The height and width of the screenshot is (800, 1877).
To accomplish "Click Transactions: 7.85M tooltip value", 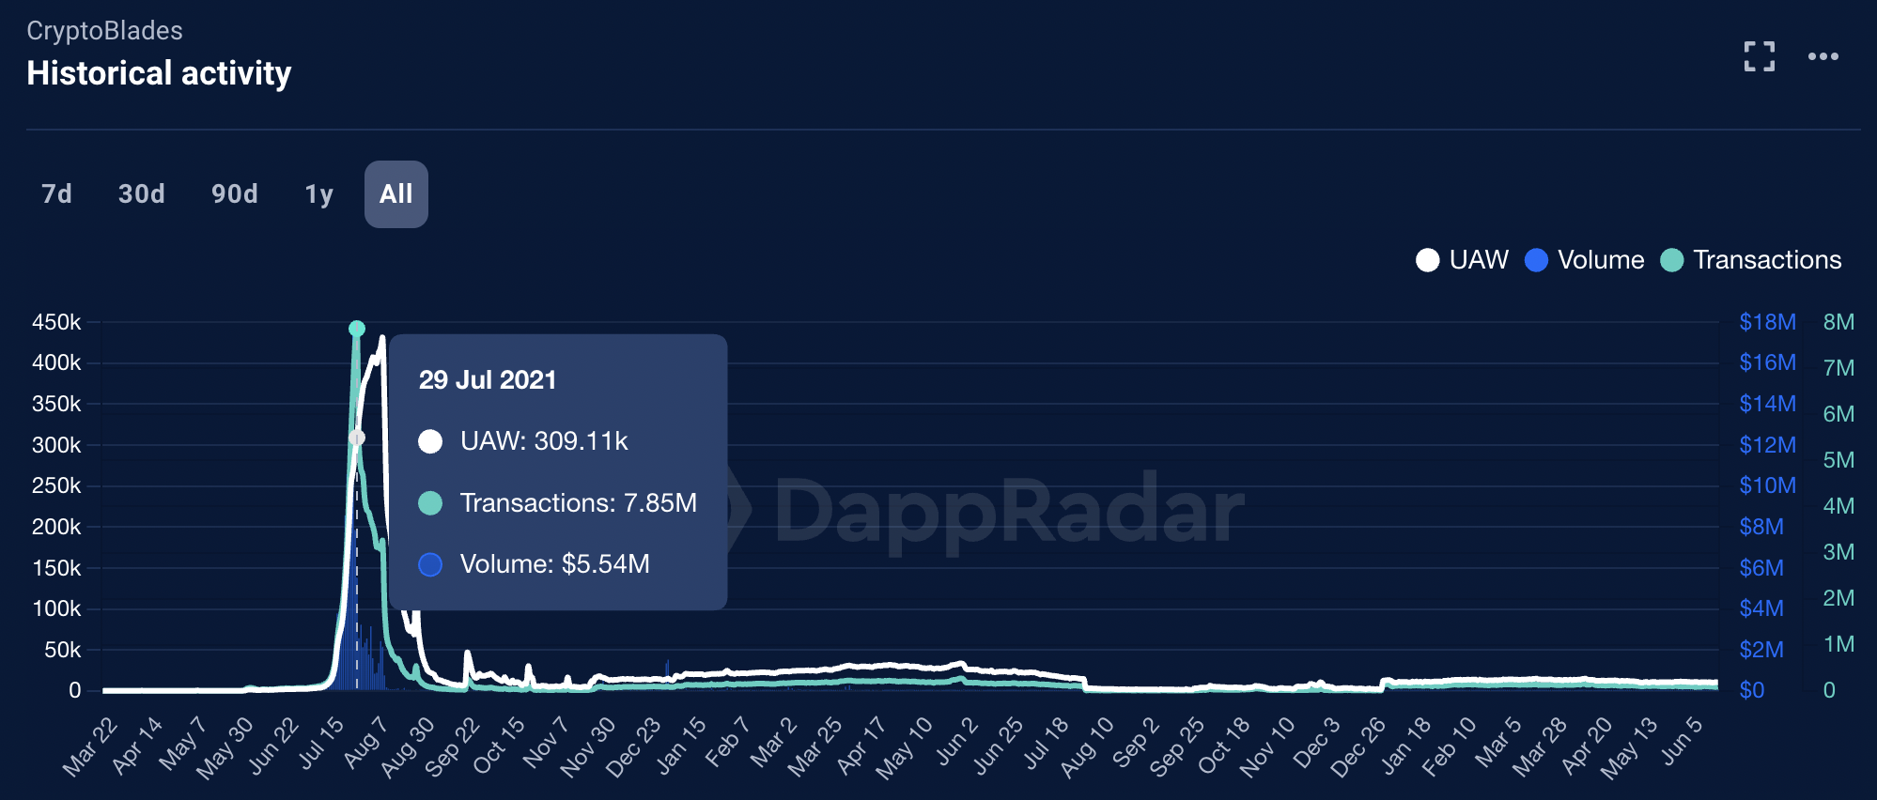I will [x=579, y=503].
